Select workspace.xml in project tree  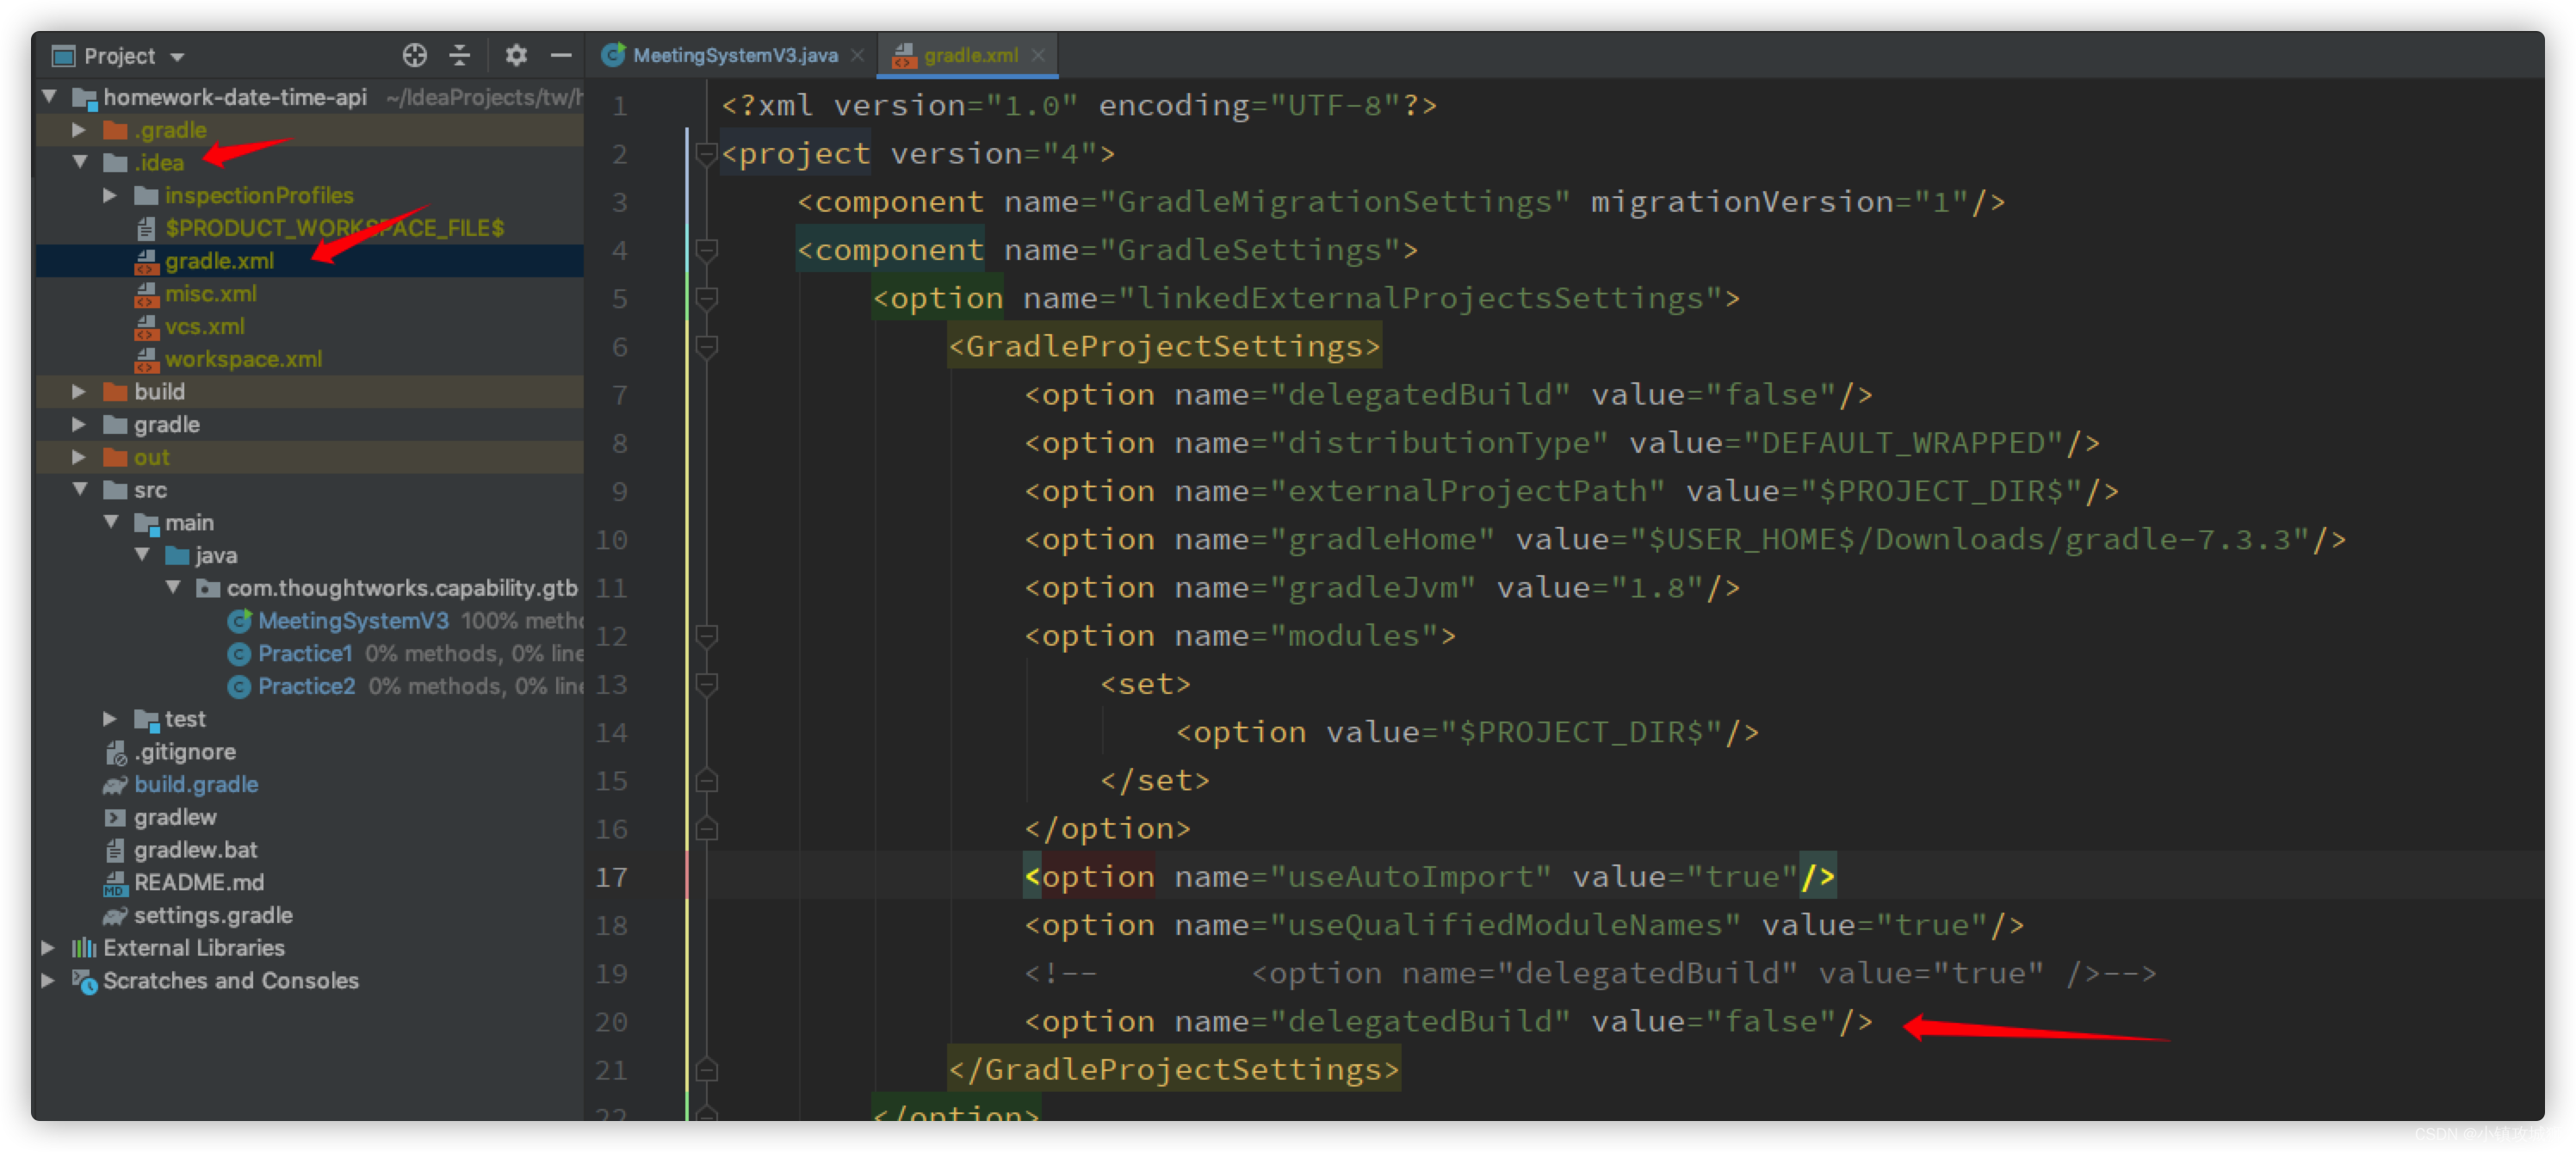coord(243,359)
